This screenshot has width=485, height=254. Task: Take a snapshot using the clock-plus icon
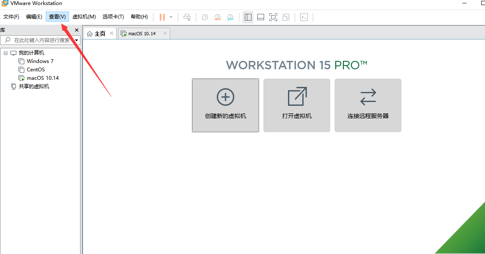pyautogui.click(x=205, y=17)
